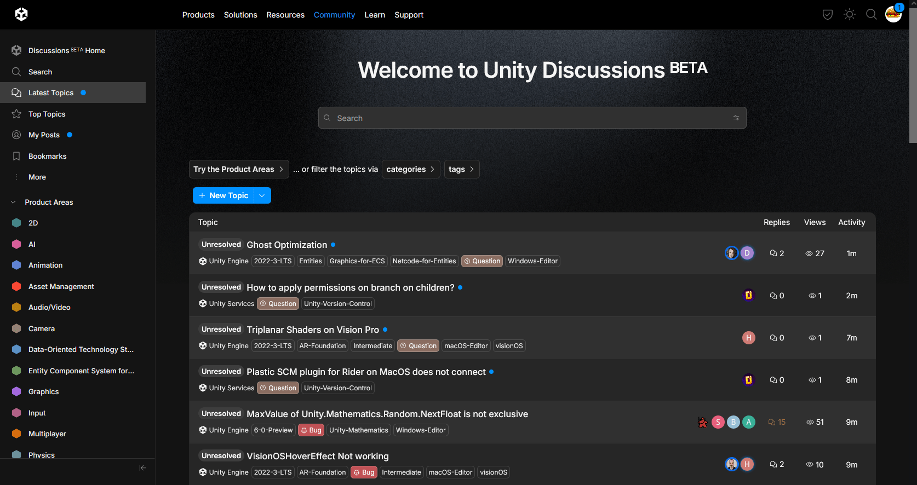Click Unity Engine category on Ghost Optimization

(x=224, y=261)
